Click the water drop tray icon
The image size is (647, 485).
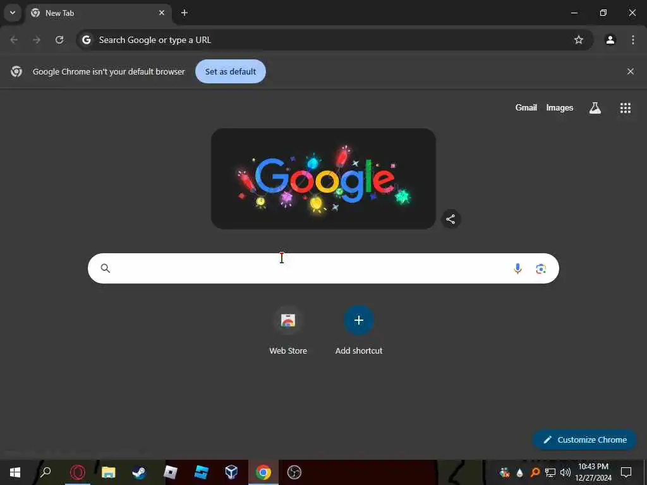click(519, 472)
